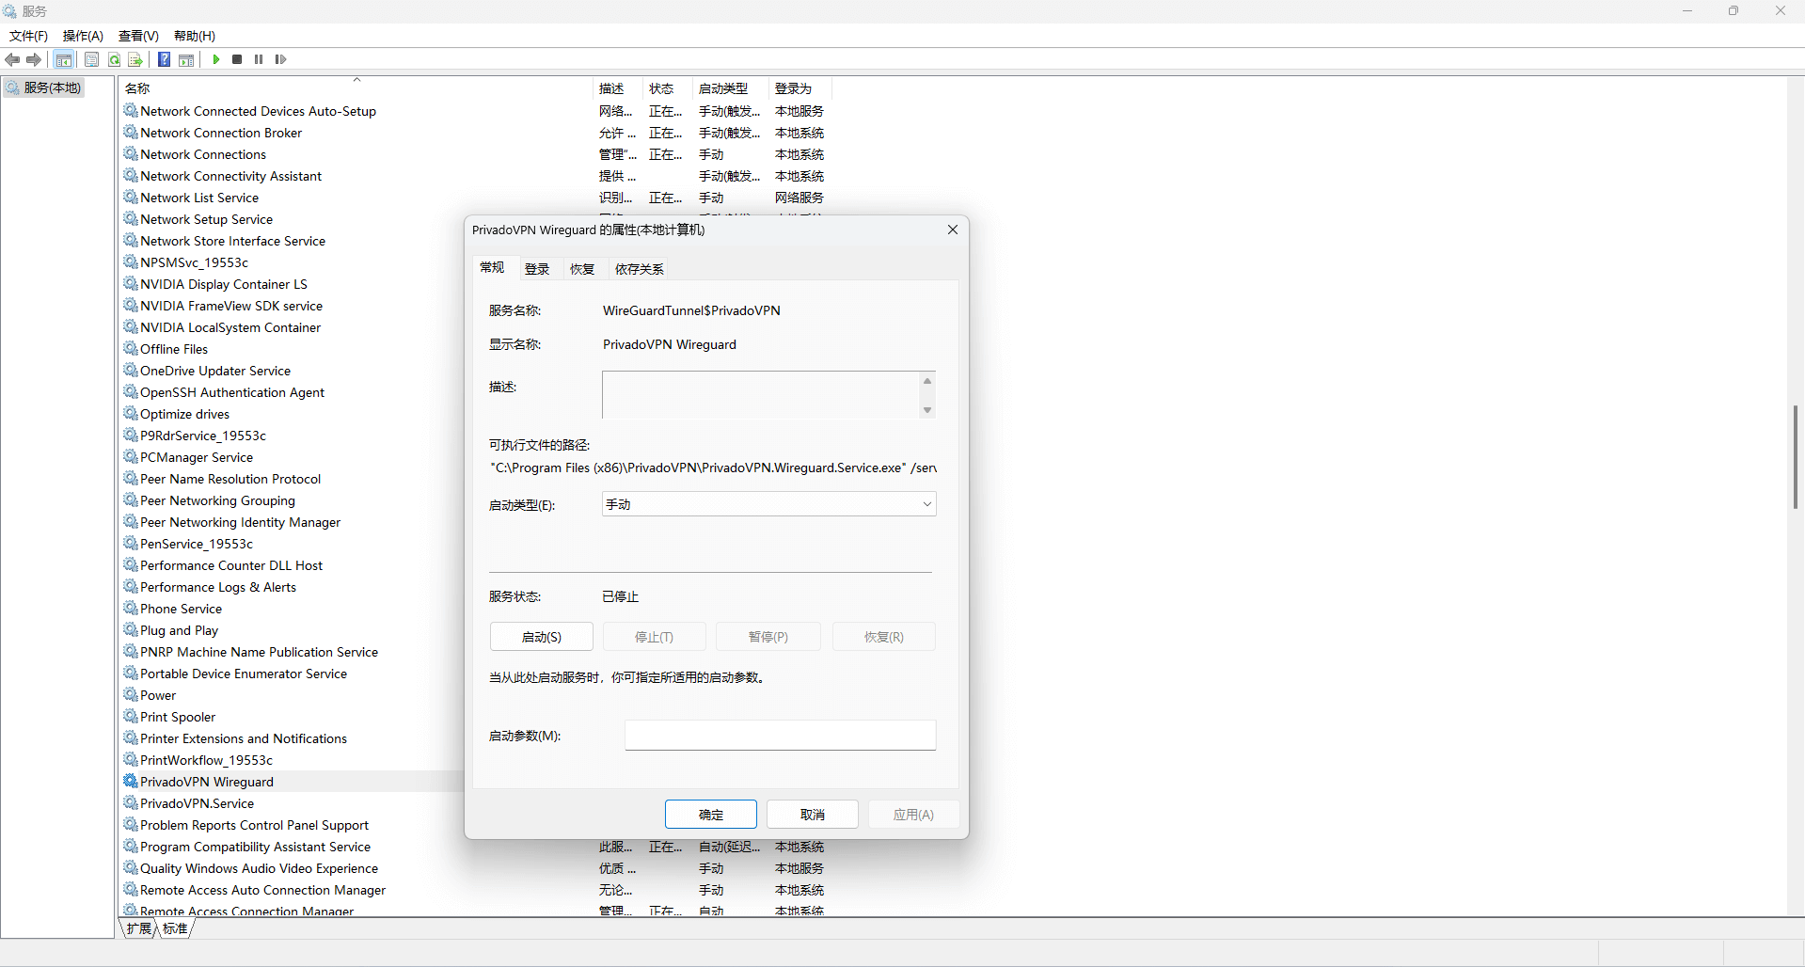Refresh the services list via toolbar icon

point(114,59)
